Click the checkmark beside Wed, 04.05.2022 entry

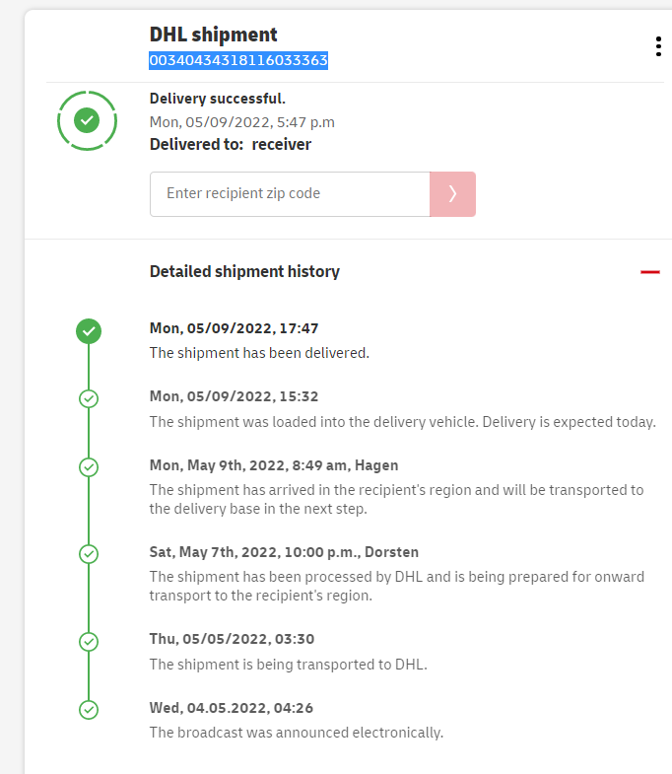(x=89, y=709)
